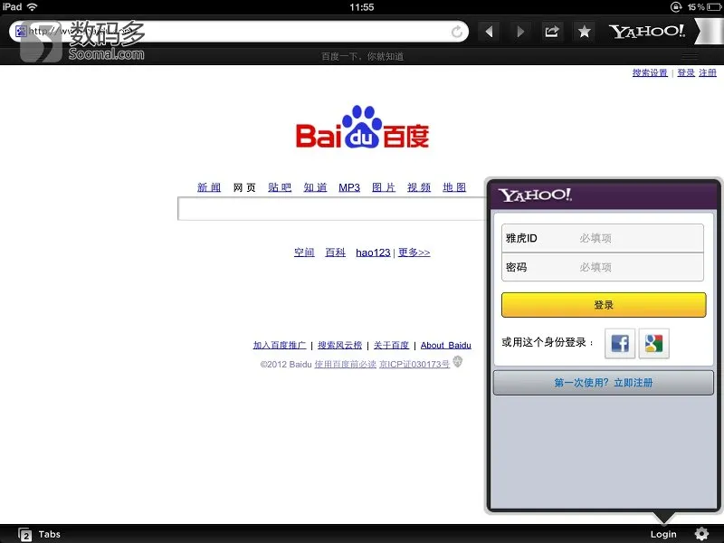Viewport: 724px width, 543px height.
Task: Open the MP3 search category
Action: click(x=349, y=187)
